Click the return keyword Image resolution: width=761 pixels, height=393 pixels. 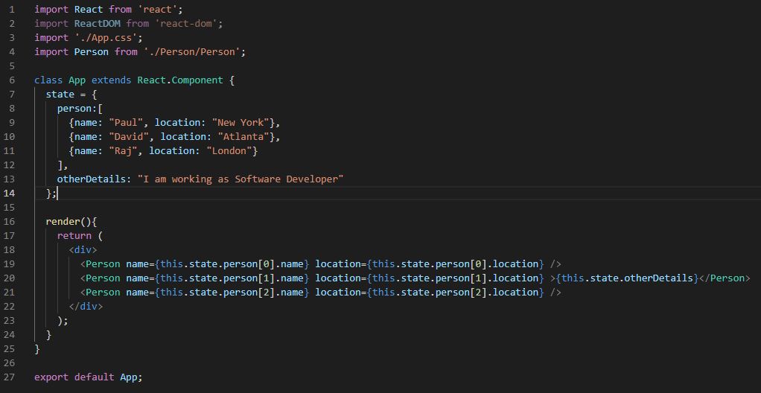[x=74, y=236]
